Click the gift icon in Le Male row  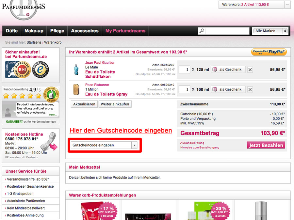[x=215, y=70]
